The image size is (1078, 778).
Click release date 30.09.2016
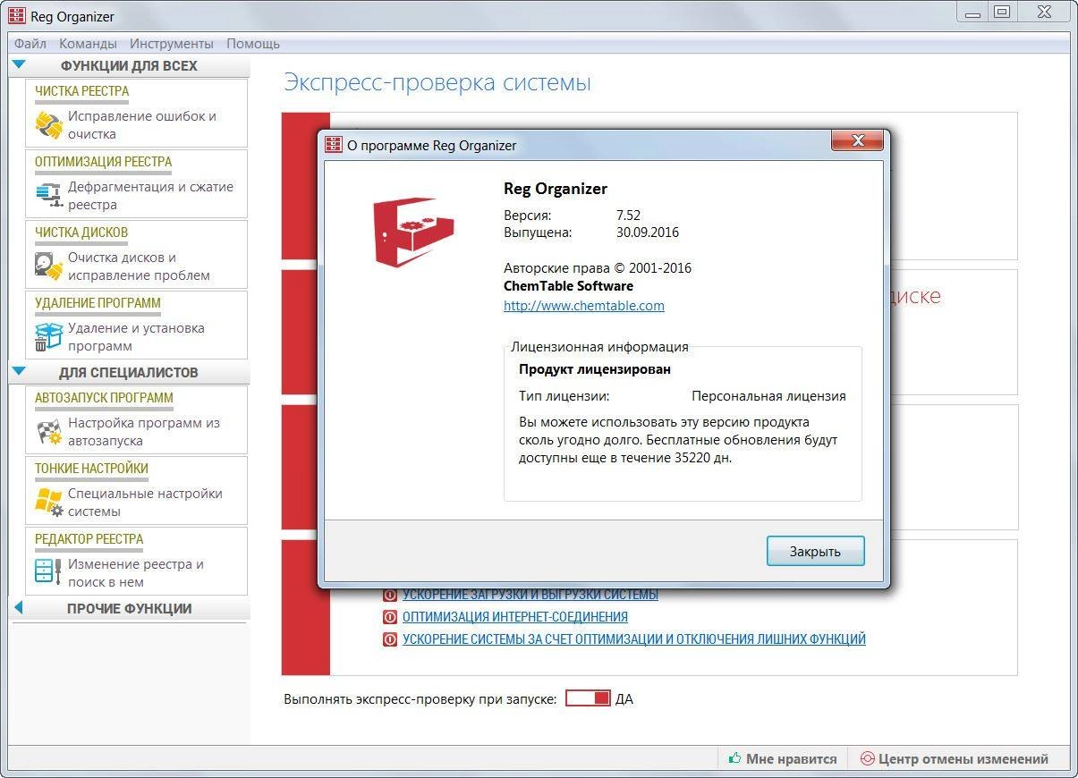[648, 233]
